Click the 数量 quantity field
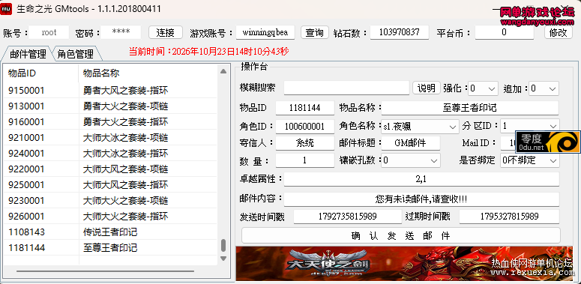This screenshot has height=284, width=581. click(305, 160)
